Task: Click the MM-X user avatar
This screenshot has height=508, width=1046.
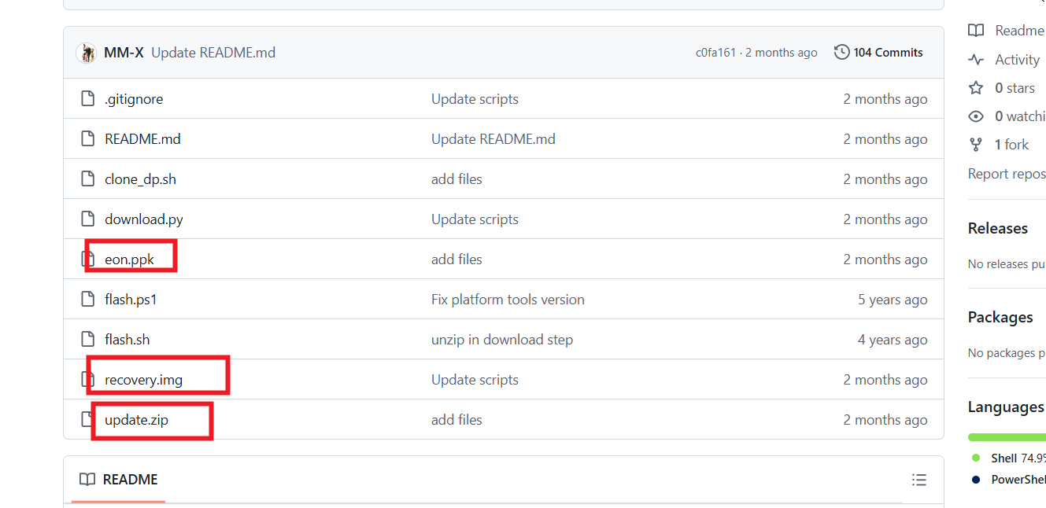Action: pos(86,53)
